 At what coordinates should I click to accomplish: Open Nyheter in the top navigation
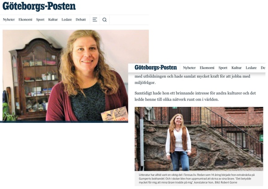[x=9, y=20]
